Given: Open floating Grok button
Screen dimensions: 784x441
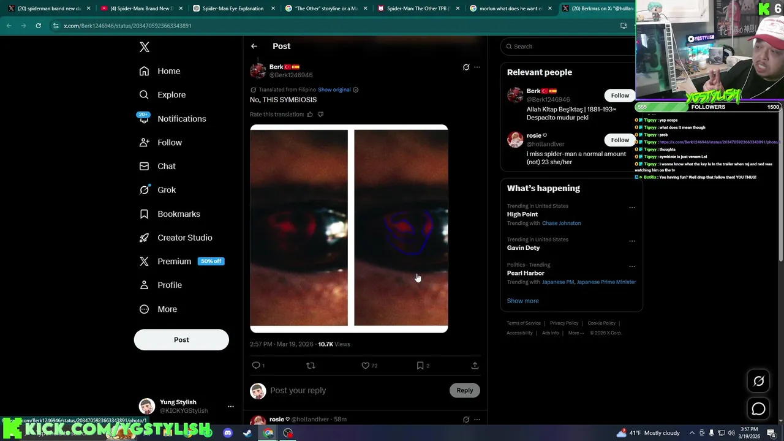Looking at the screenshot, I should (x=758, y=382).
